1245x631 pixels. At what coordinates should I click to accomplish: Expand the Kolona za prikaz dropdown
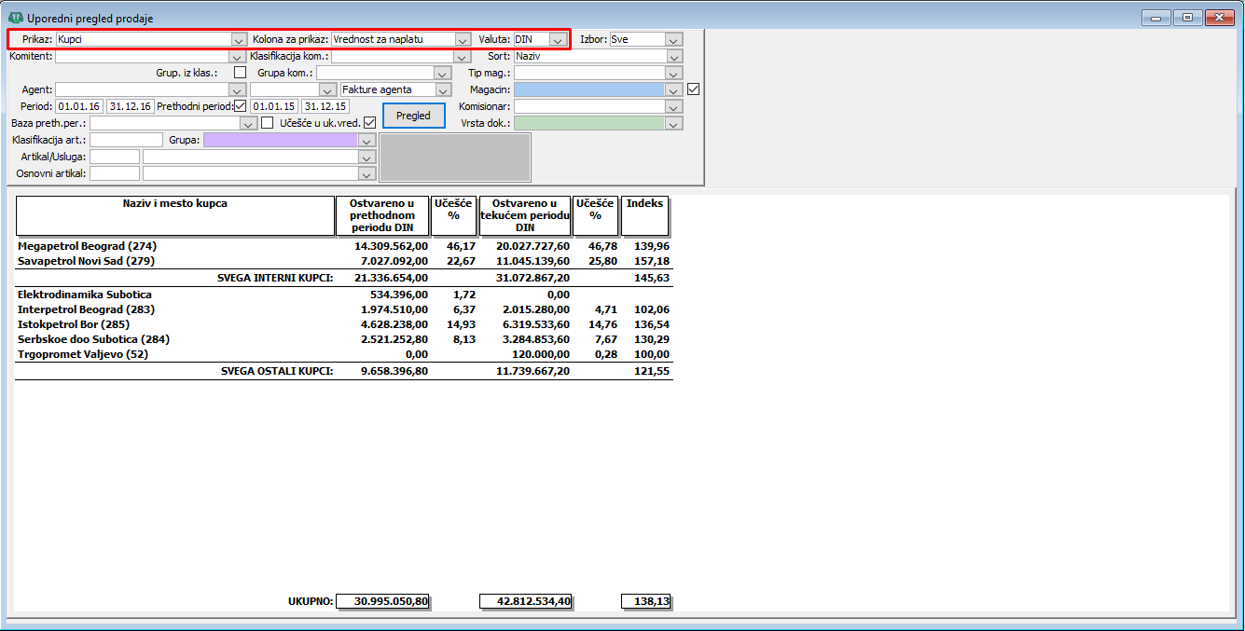(x=463, y=40)
